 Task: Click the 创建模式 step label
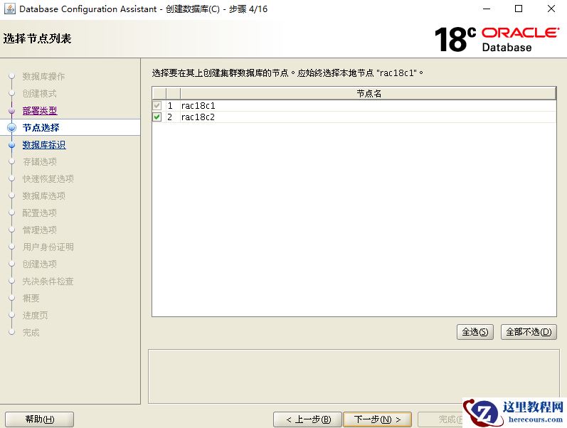(x=39, y=93)
